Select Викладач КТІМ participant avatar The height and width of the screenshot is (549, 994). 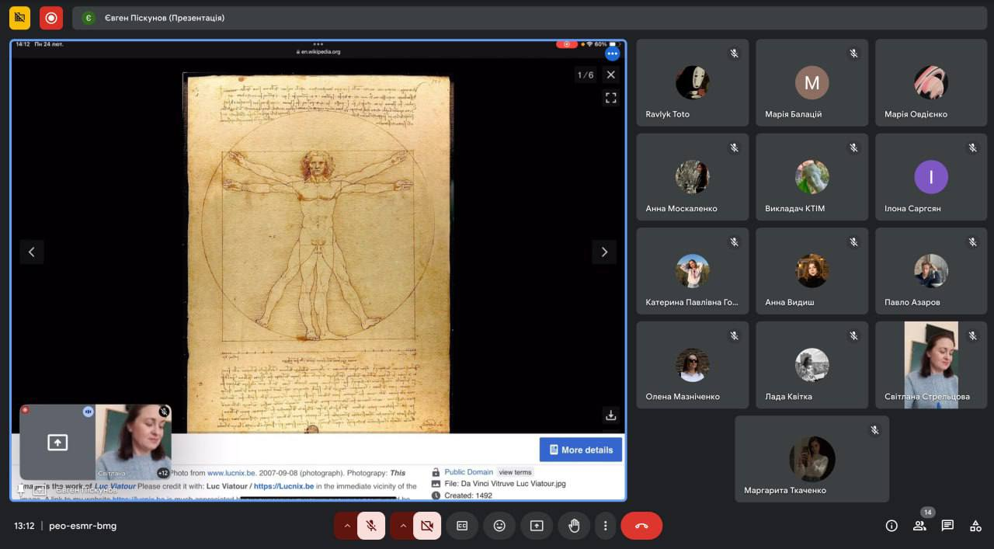(x=812, y=176)
